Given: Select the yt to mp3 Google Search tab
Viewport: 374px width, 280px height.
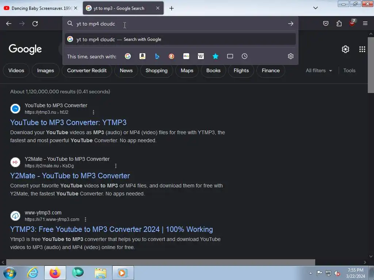Looking at the screenshot, I should [x=123, y=8].
